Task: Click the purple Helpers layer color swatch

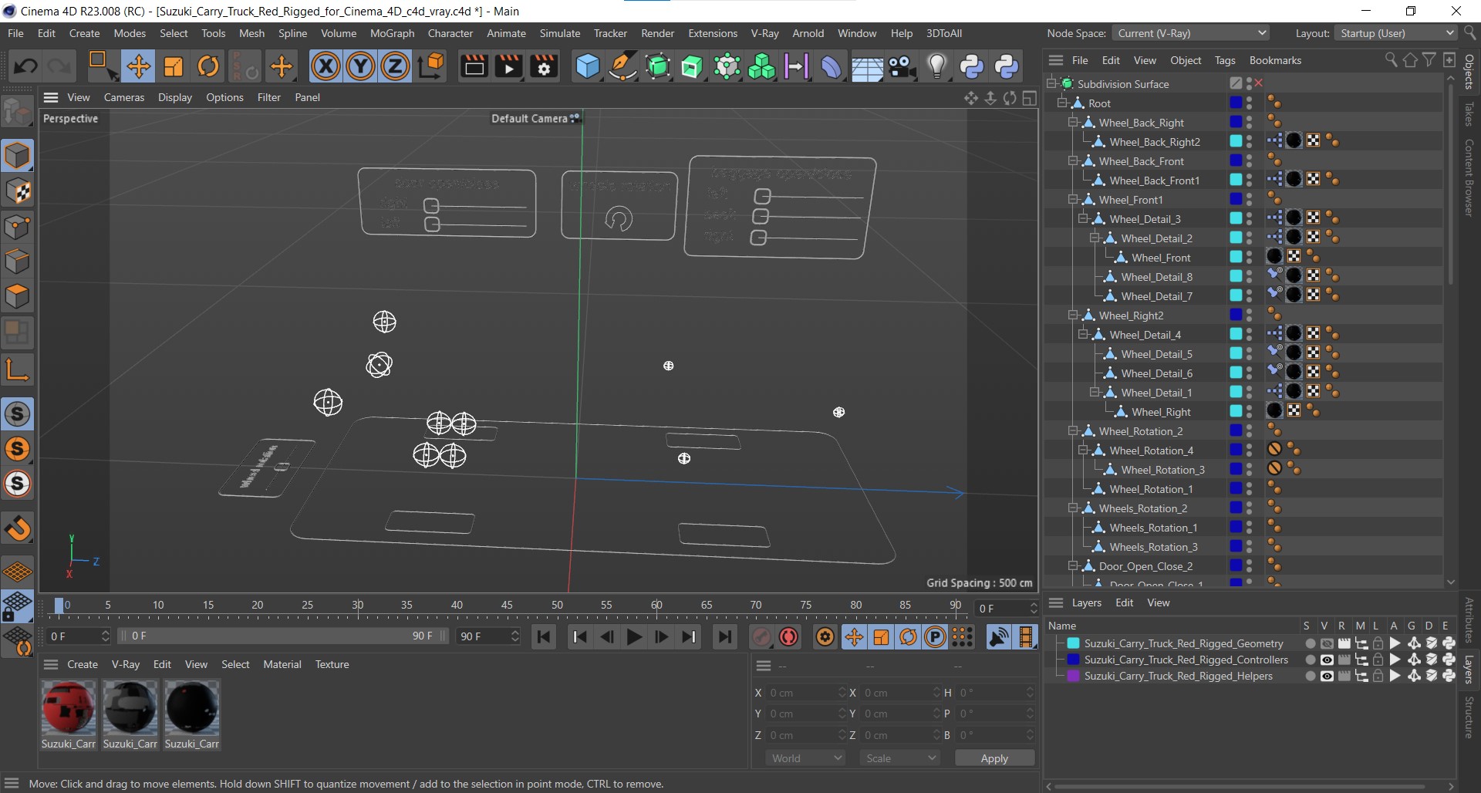Action: click(1073, 677)
